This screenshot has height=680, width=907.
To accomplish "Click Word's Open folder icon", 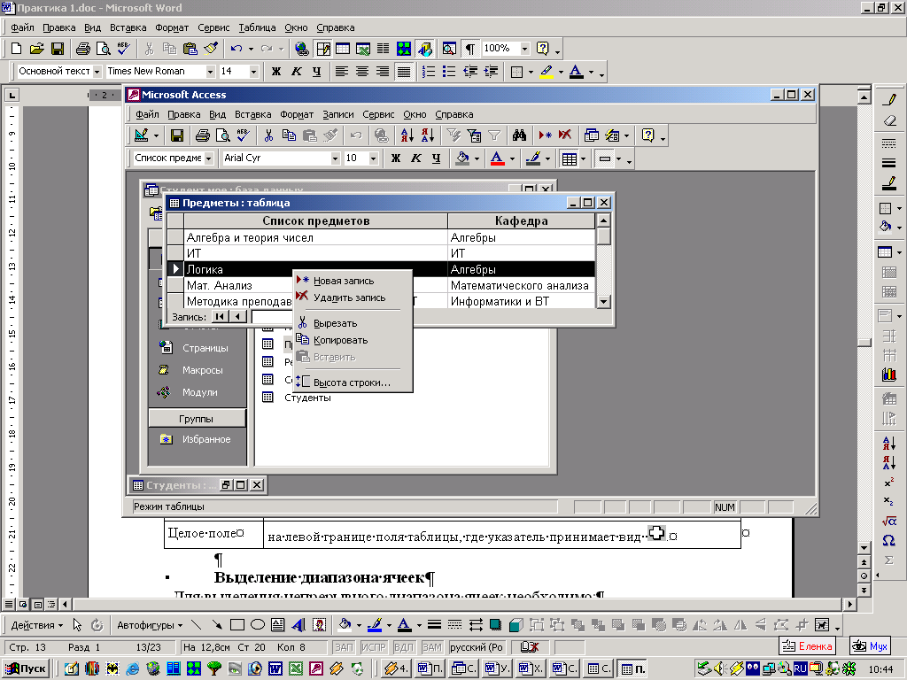I will coord(36,49).
